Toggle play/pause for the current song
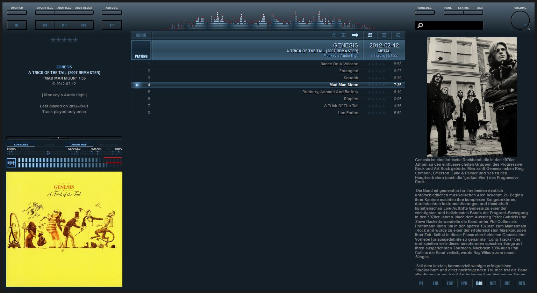This screenshot has width=537, height=293. [64, 25]
